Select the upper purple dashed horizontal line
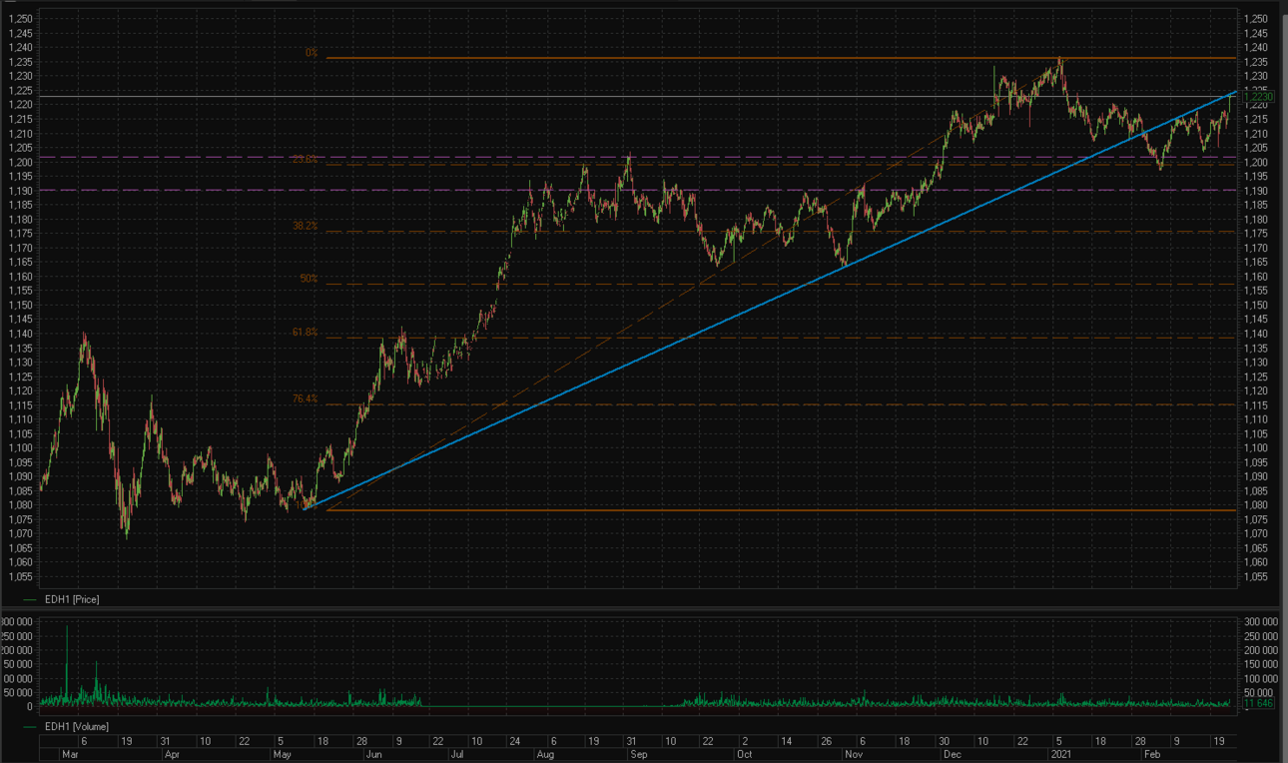This screenshot has height=763, width=1288. coord(639,157)
